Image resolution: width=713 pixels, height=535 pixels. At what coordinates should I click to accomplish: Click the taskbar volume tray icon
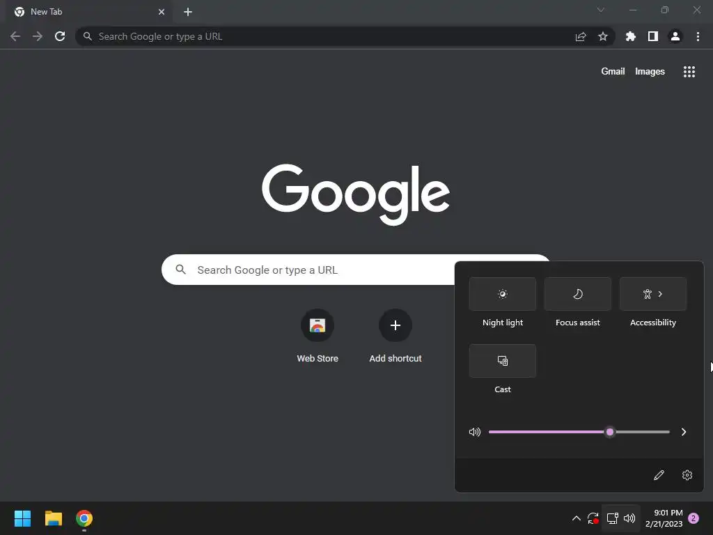tap(629, 518)
